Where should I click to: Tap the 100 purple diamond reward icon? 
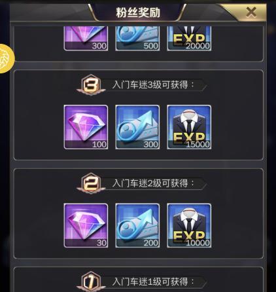(86, 127)
